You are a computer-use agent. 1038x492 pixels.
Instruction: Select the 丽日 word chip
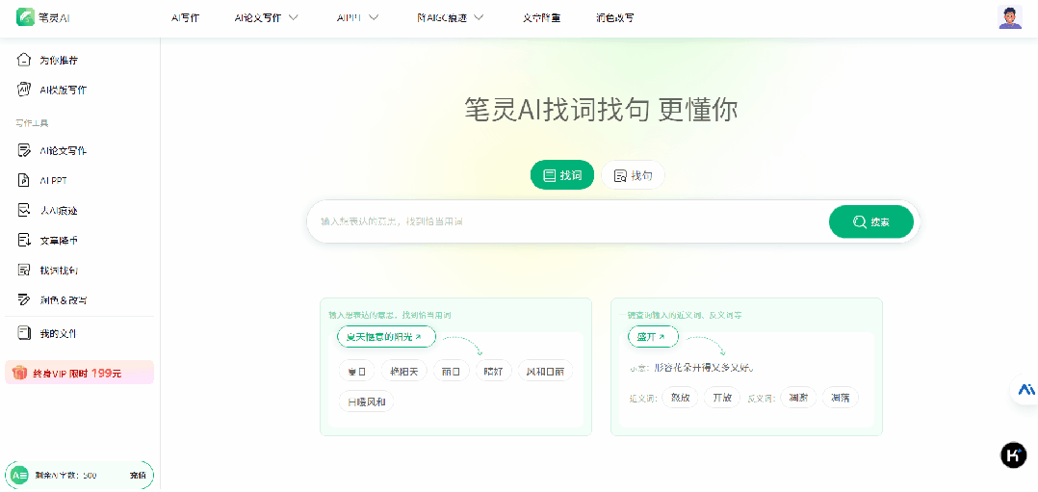(452, 372)
